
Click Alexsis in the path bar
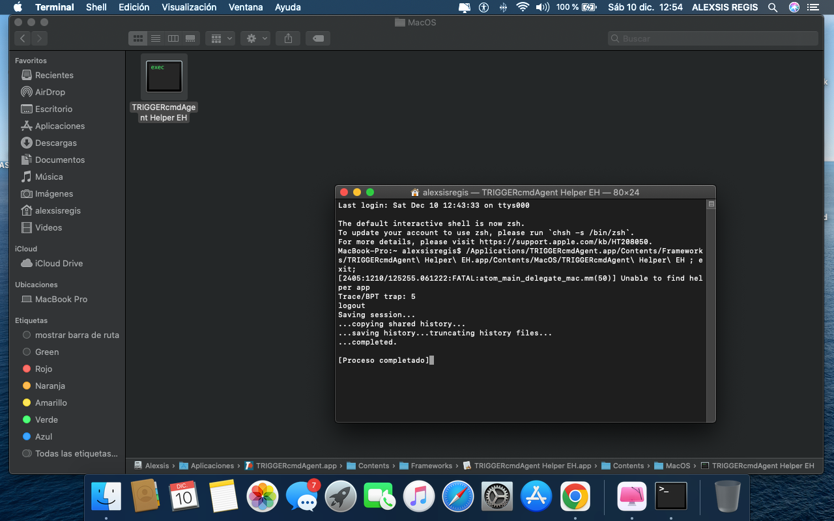(x=151, y=466)
